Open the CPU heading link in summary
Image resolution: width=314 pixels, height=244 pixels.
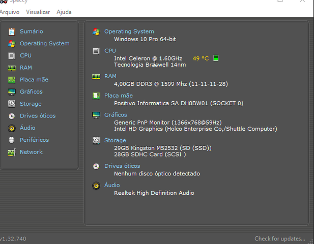point(110,51)
